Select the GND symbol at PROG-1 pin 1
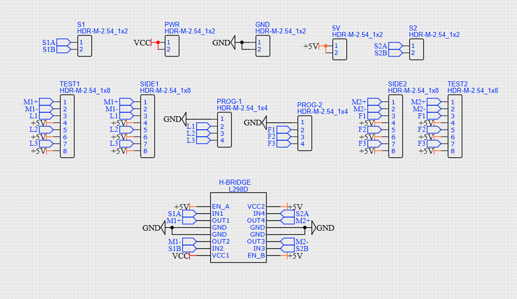This screenshot has width=517, height=299. 175,119
